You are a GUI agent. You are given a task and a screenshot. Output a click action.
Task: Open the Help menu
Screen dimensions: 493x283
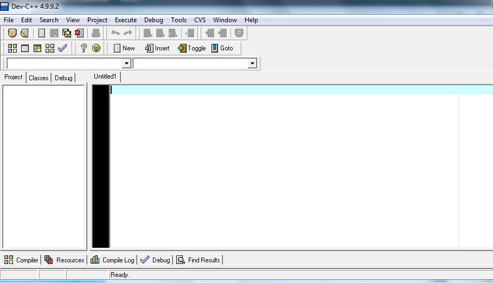[x=251, y=20]
